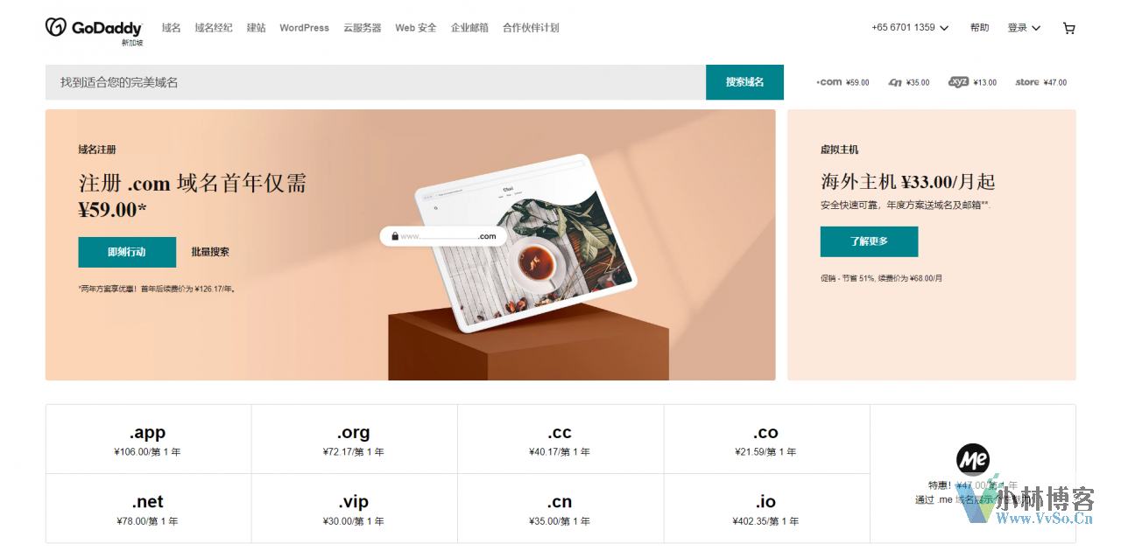Open the 批量搜索 bulk search link

click(x=210, y=252)
